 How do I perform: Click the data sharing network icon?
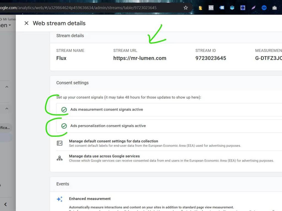click(59, 158)
